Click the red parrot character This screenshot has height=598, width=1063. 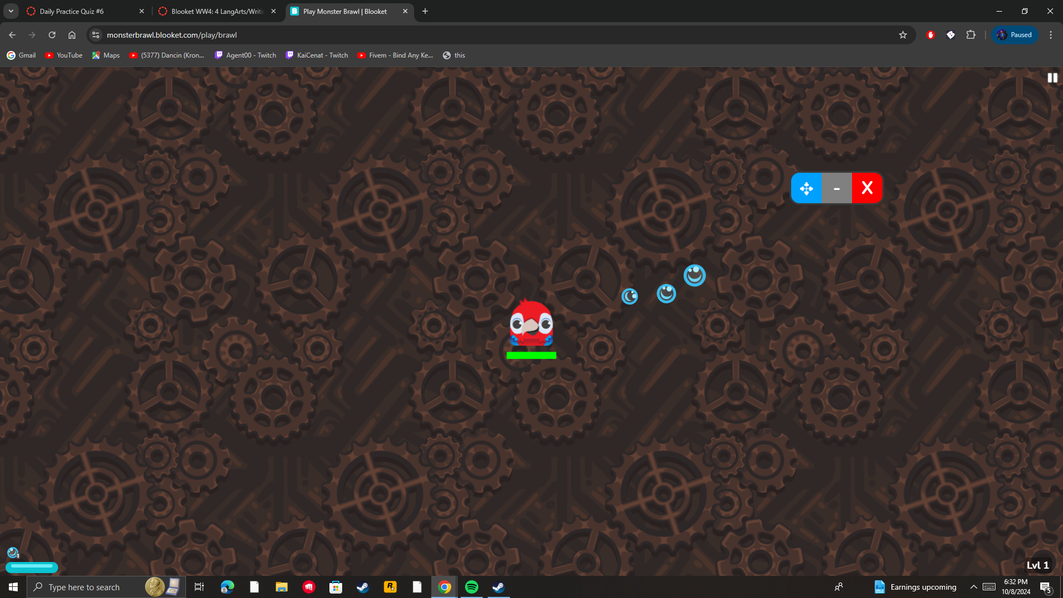click(x=531, y=324)
